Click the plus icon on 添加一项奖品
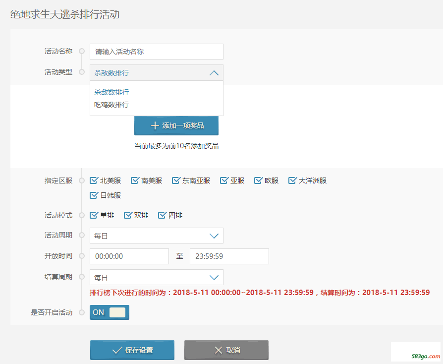This screenshot has height=364, width=443. pos(155,125)
